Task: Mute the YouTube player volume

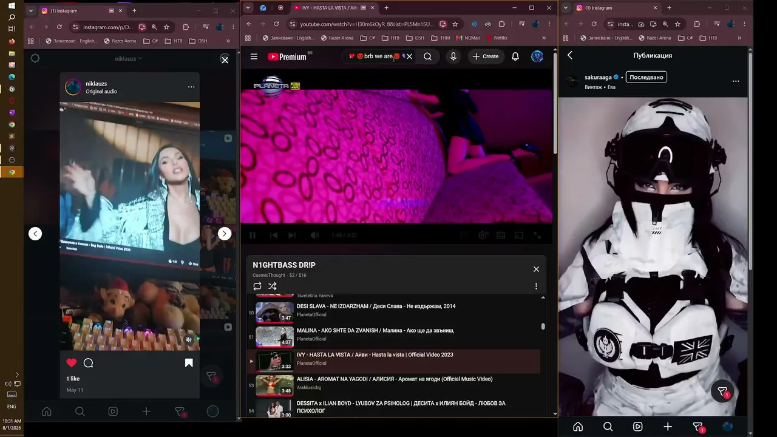Action: point(314,235)
